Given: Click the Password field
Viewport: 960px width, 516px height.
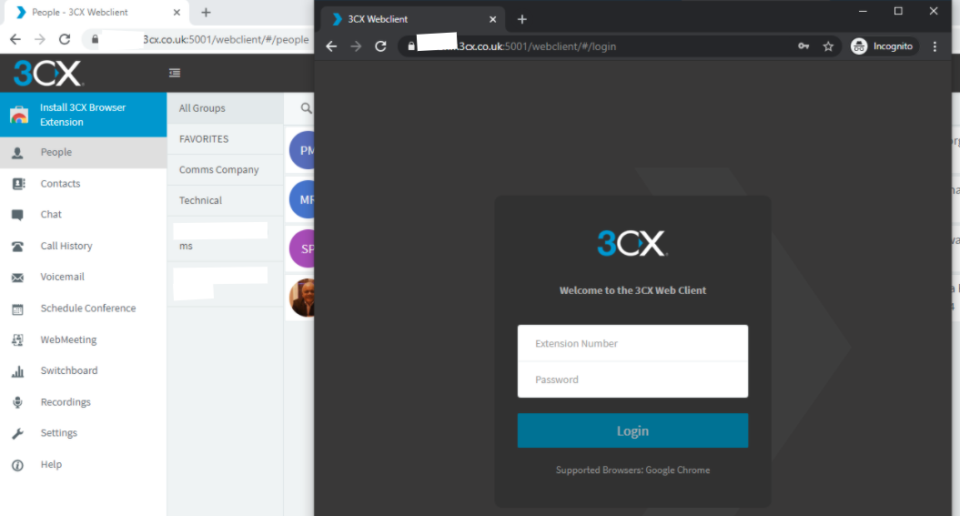Looking at the screenshot, I should pyautogui.click(x=632, y=379).
